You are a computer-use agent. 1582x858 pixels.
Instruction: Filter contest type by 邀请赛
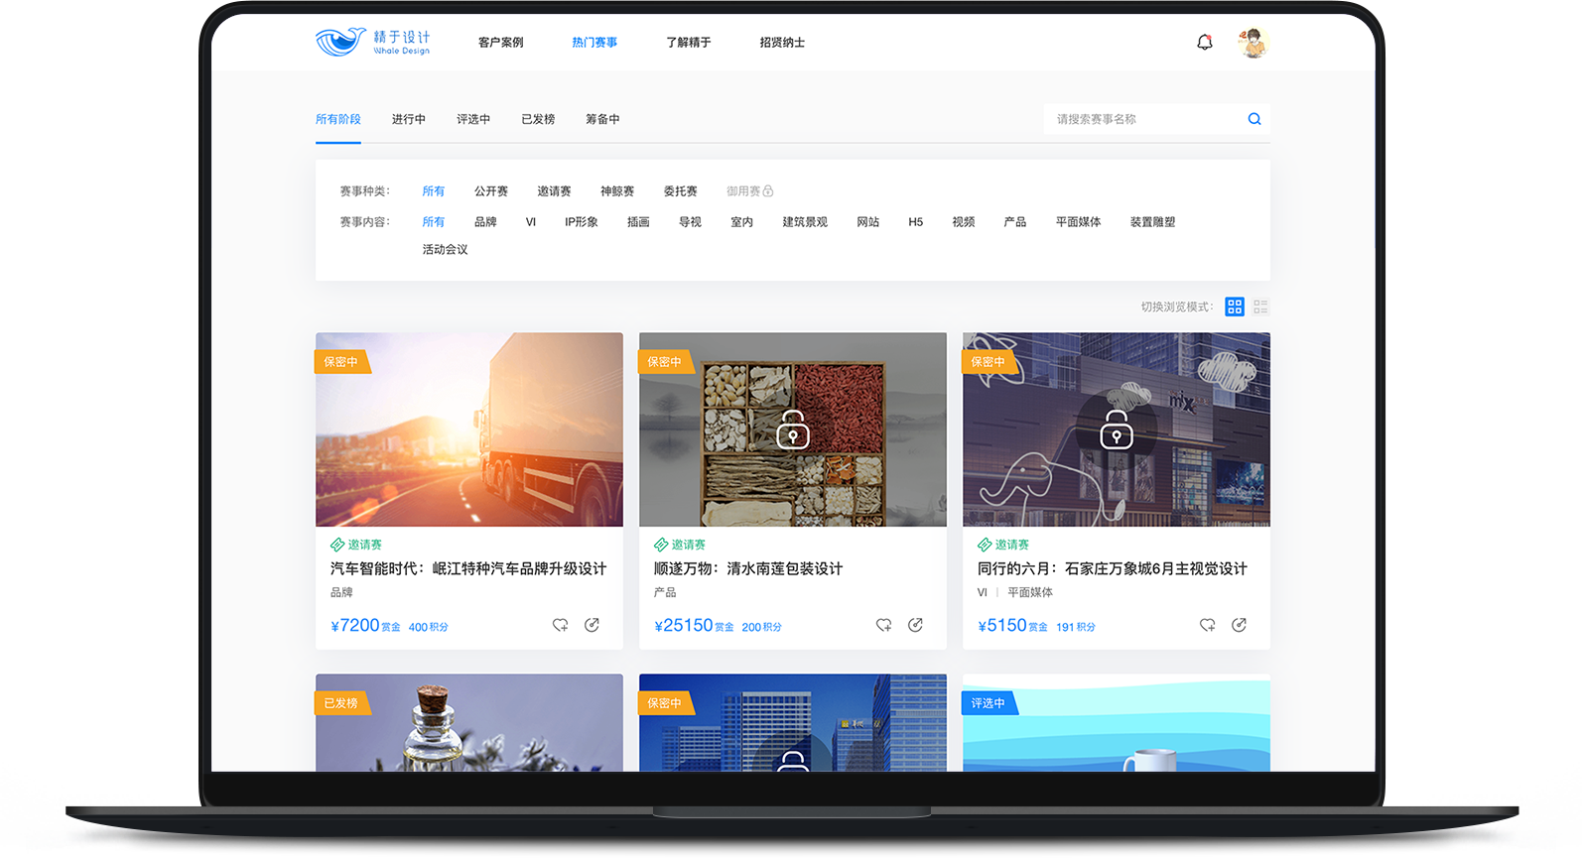pyautogui.click(x=554, y=191)
